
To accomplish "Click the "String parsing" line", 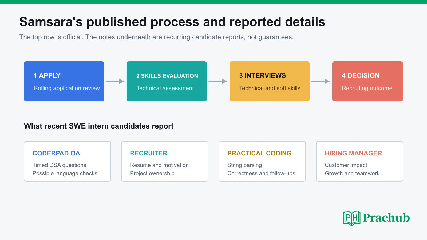I will 244,165.
